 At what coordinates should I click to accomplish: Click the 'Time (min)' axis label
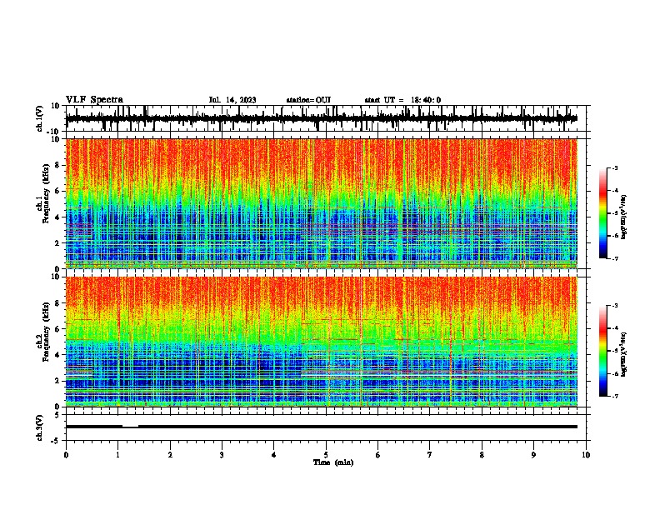(333, 462)
